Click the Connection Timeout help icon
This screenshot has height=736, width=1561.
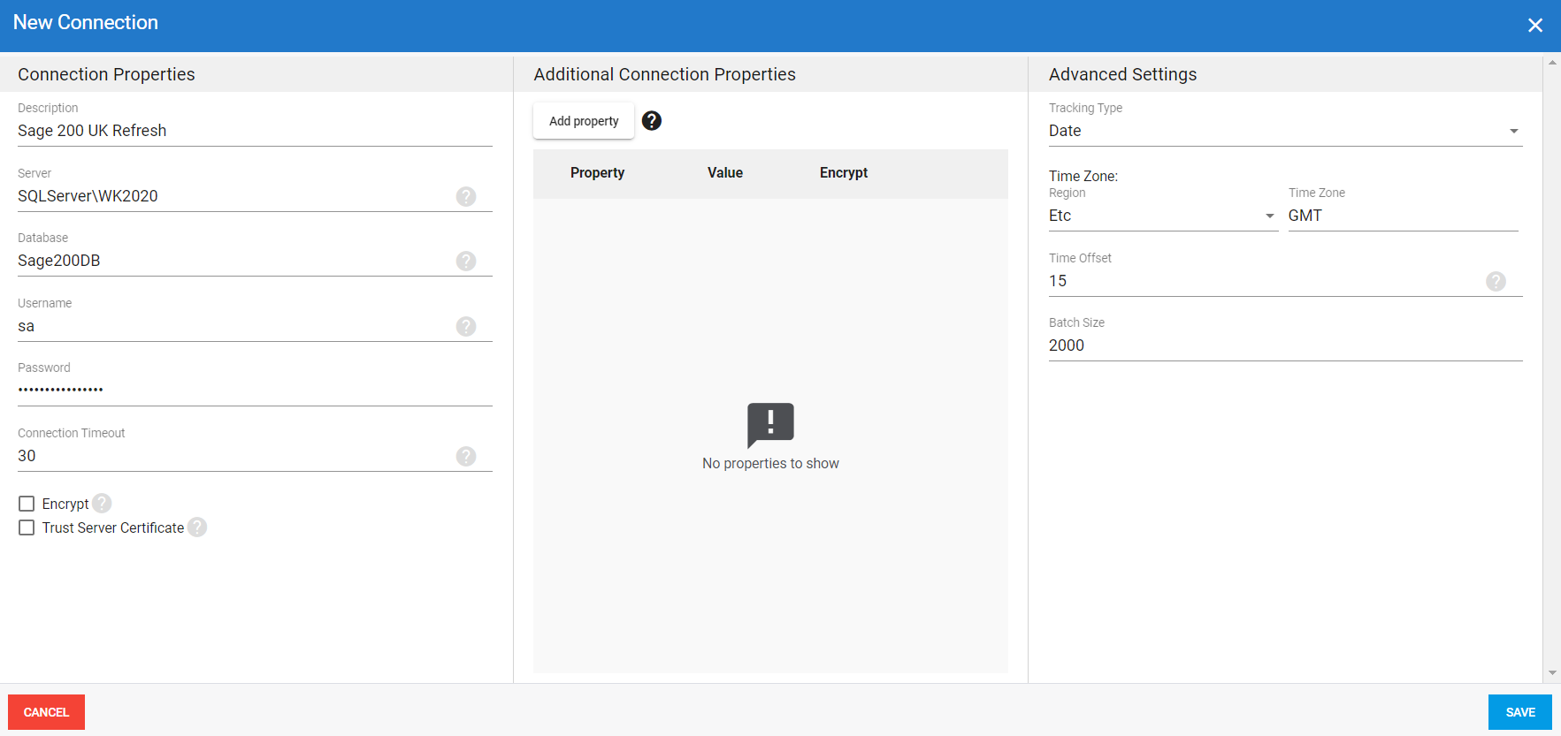[x=466, y=456]
